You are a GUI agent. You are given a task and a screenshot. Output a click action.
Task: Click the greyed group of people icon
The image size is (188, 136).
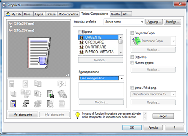(38, 104)
